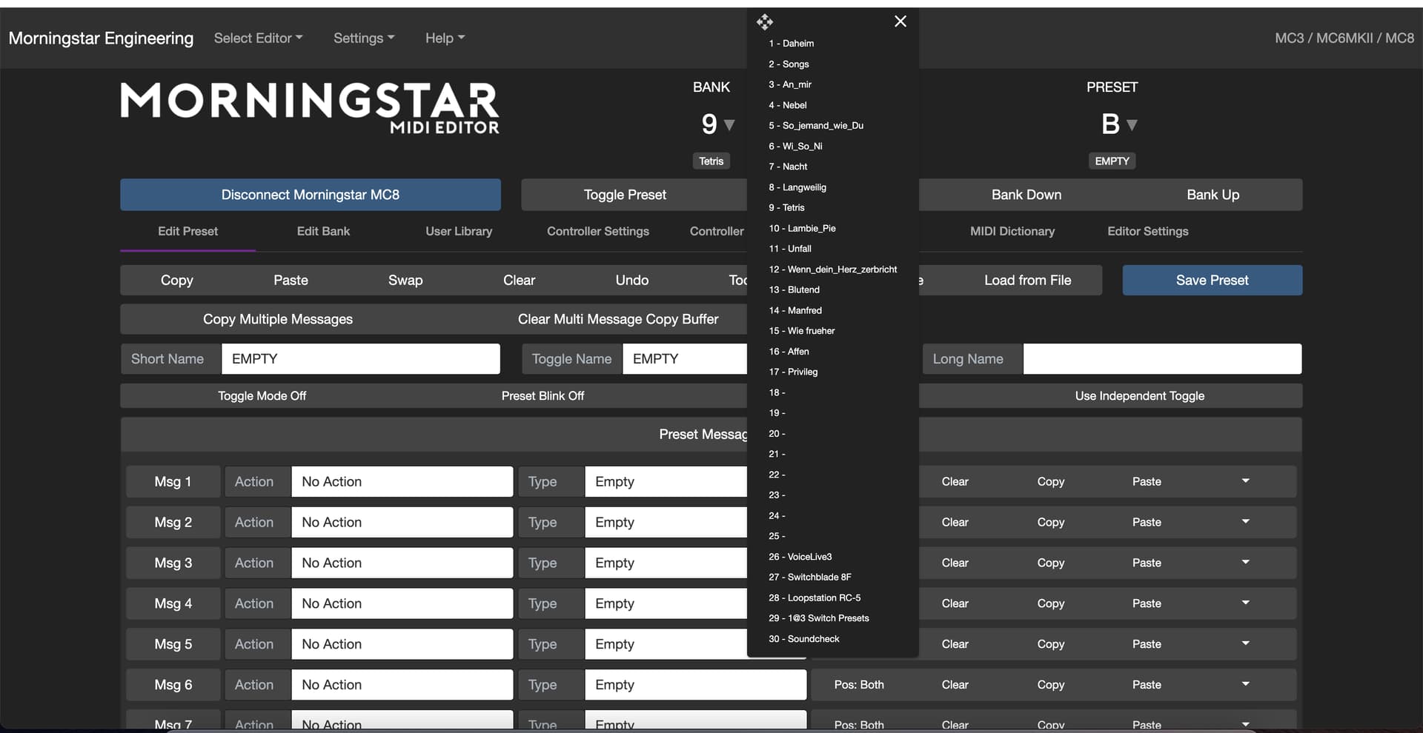
Task: Select bank 17 - Privileg
Action: (x=793, y=372)
